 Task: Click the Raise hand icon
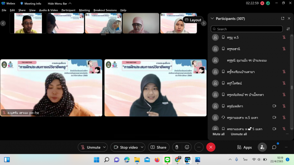[x=177, y=147]
